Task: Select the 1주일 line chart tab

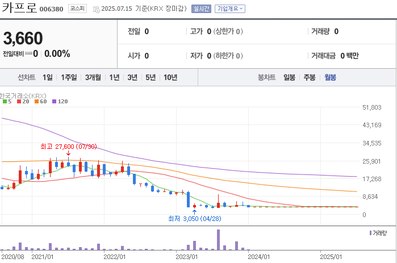Action: coord(69,77)
